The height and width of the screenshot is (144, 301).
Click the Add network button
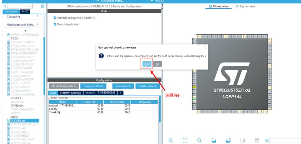pos(123,86)
